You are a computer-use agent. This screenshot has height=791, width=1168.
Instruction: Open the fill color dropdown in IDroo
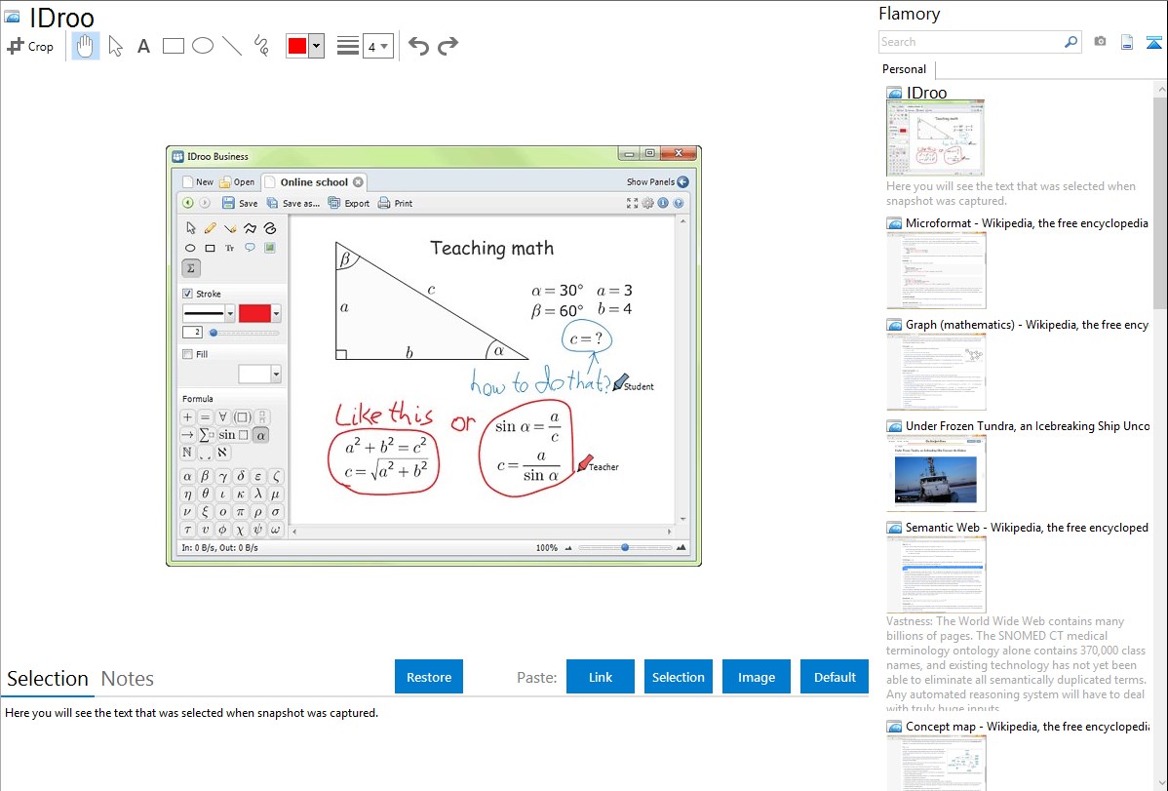click(x=276, y=374)
